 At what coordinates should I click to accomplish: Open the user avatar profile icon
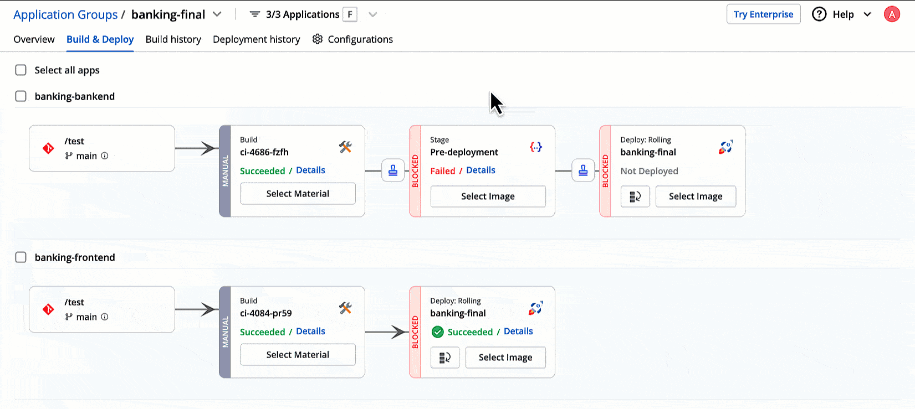point(892,14)
